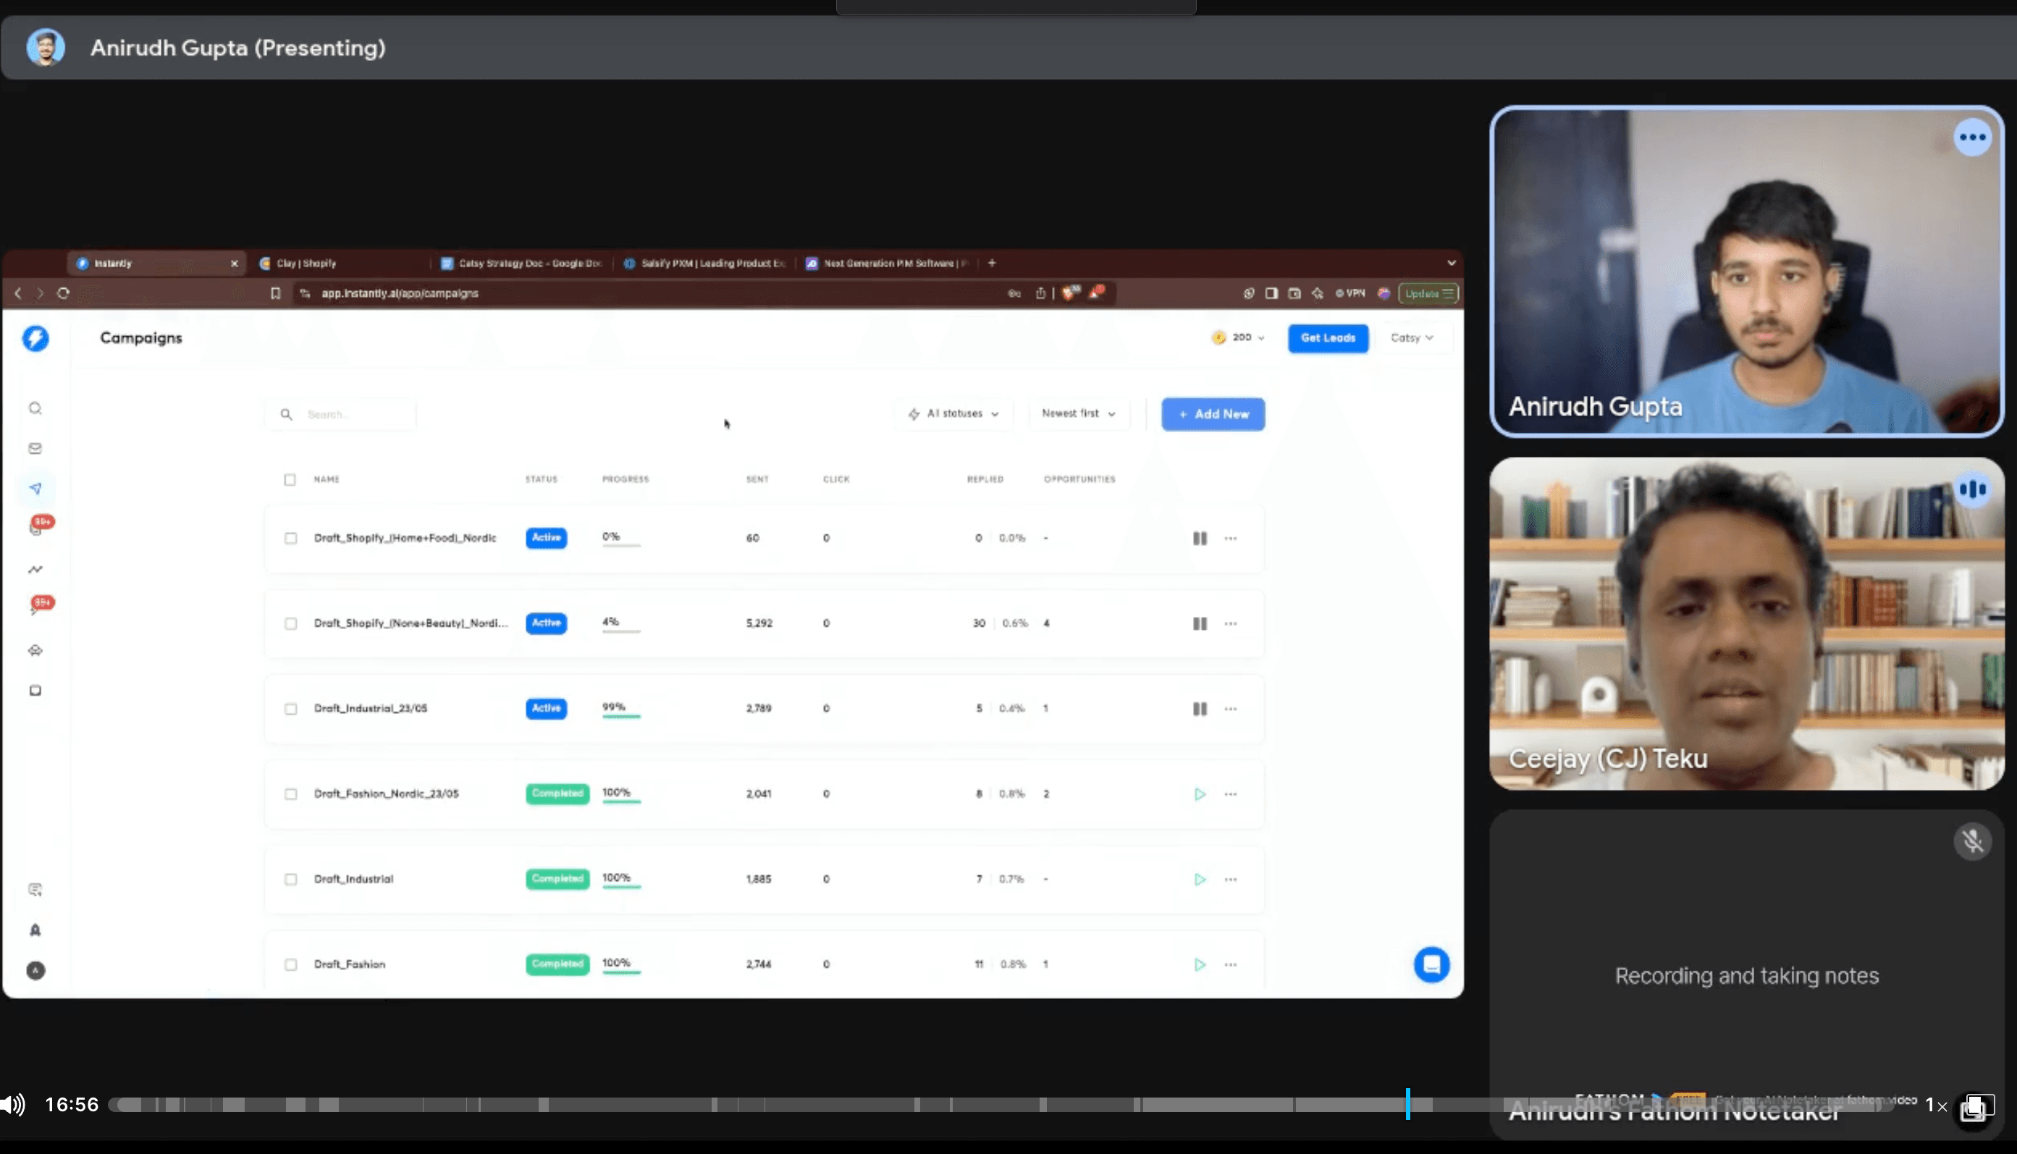Resume the Draft_Fashion_Nordic_23/05 campaign with the play icon

click(1199, 794)
